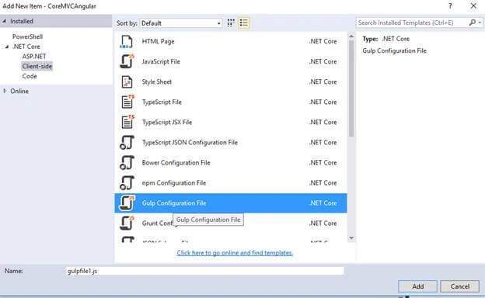Screen dimensions: 485x298
Task: Select the highlighted Gulp Configuration File row
Action: (231, 203)
